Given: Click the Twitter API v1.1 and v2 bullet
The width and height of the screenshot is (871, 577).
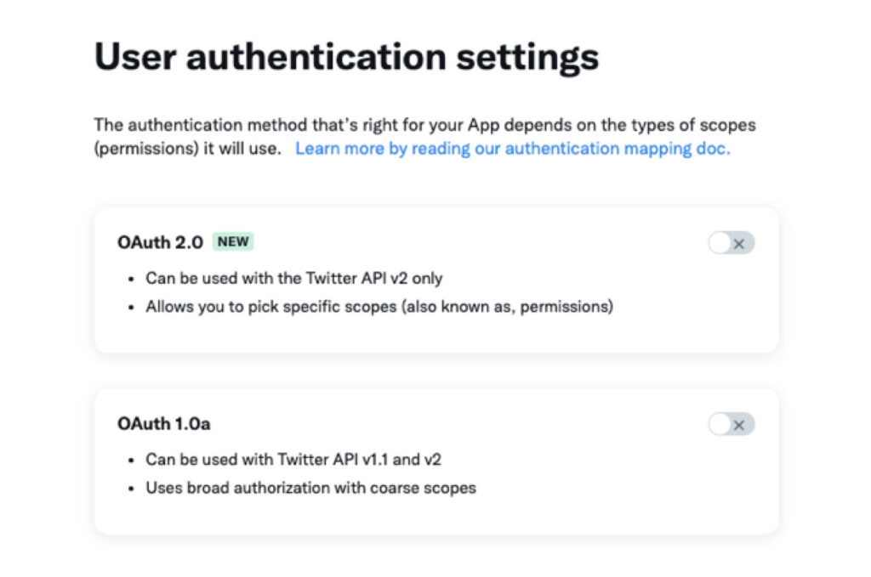Looking at the screenshot, I should [293, 460].
